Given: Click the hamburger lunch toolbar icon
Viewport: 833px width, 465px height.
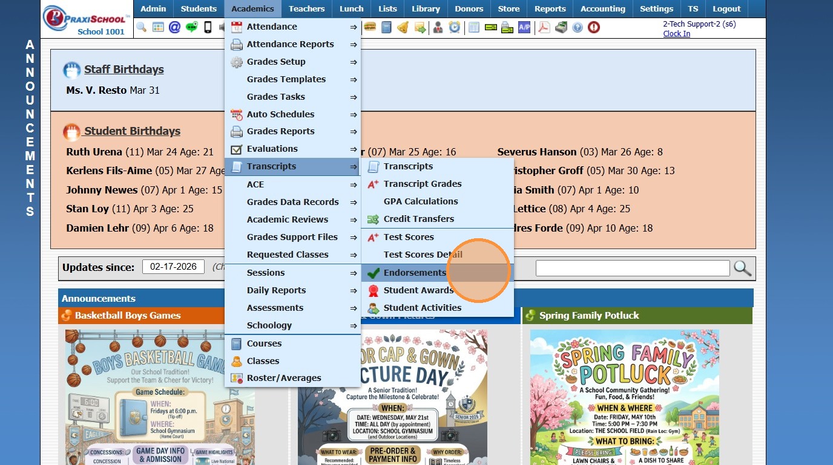Looking at the screenshot, I should (x=370, y=27).
